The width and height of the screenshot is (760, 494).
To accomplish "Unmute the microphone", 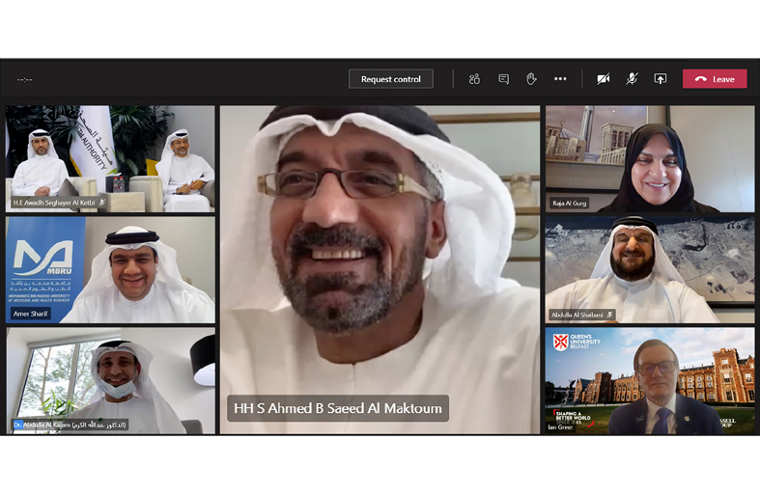I will pyautogui.click(x=632, y=79).
